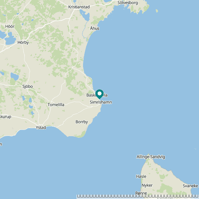Select the Sölvesborg label
Image resolution: width=199 pixels, height=199 pixels.
[127, 3]
